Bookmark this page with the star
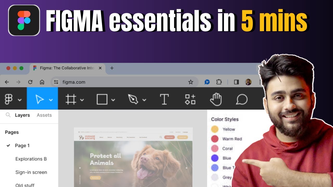This screenshot has height=187, width=333. (x=191, y=82)
